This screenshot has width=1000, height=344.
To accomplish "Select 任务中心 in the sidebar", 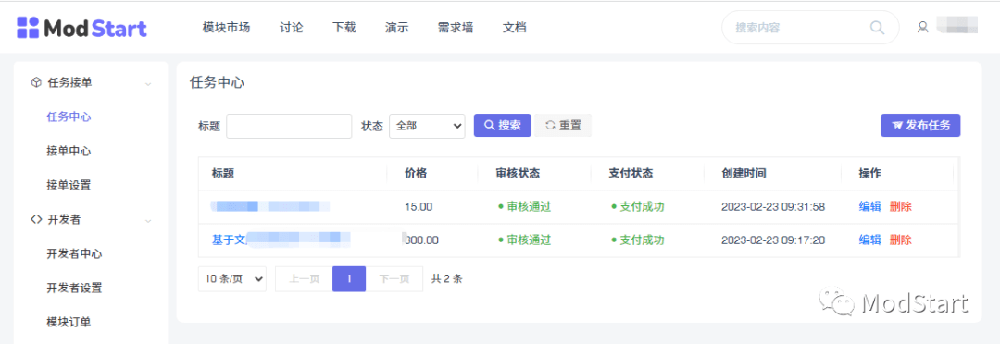I will (69, 117).
